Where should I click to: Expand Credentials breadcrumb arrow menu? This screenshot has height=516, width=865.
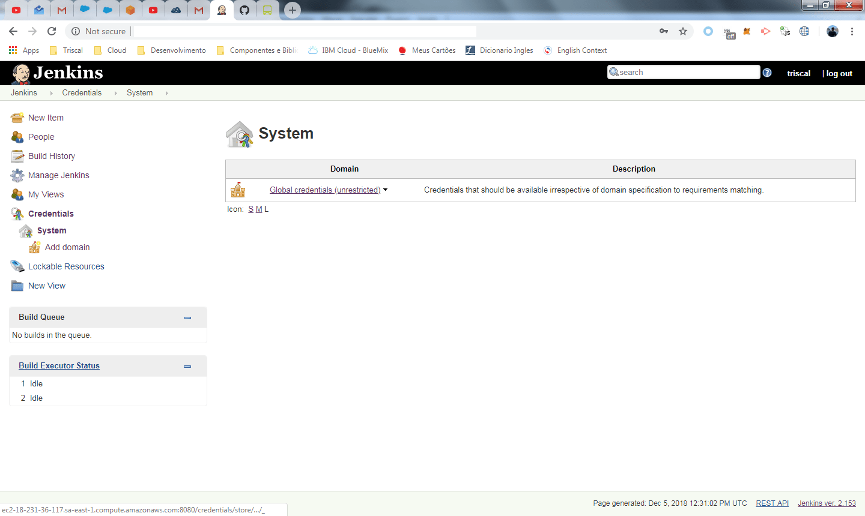[x=115, y=93]
